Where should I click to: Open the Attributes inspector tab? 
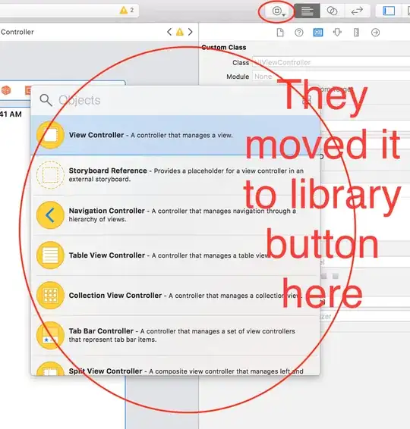[x=337, y=33]
